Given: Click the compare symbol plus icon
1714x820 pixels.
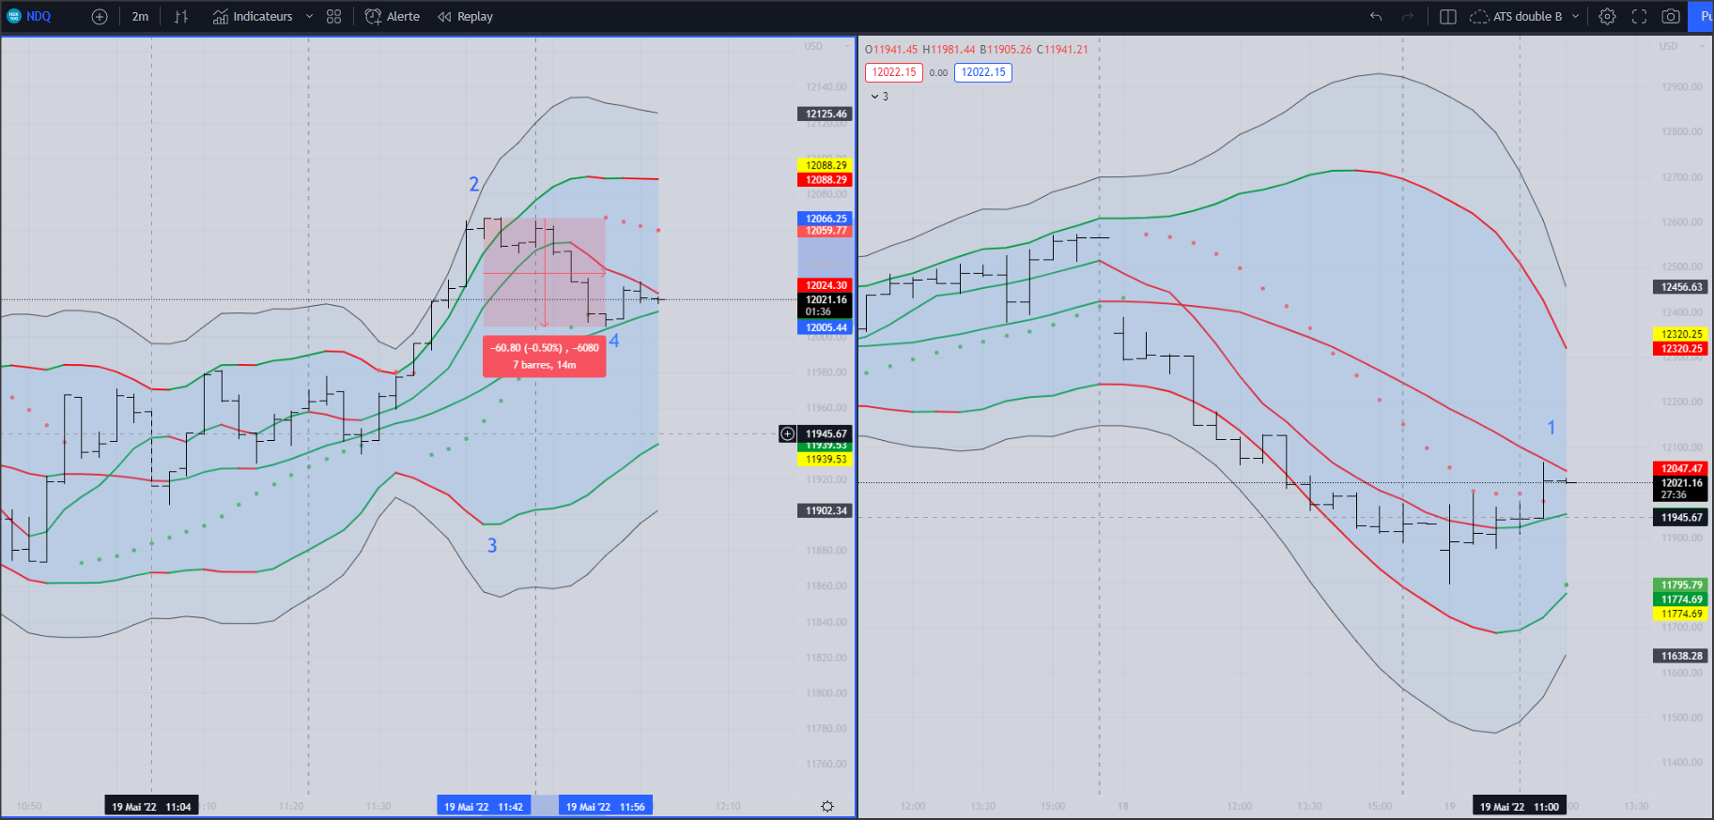Looking at the screenshot, I should [x=100, y=17].
